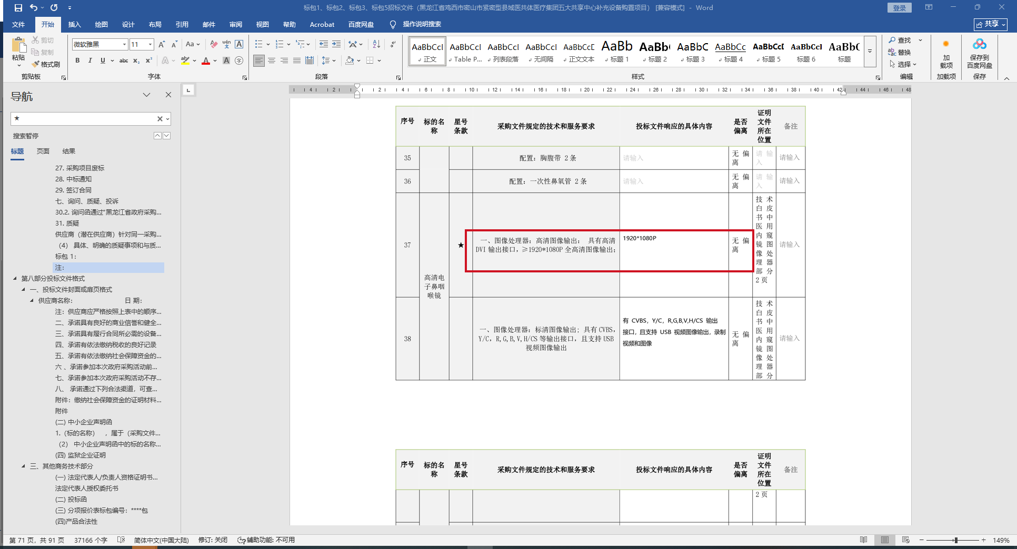Apply superscript formatting
Screen dimensions: 1017x549
[149, 60]
